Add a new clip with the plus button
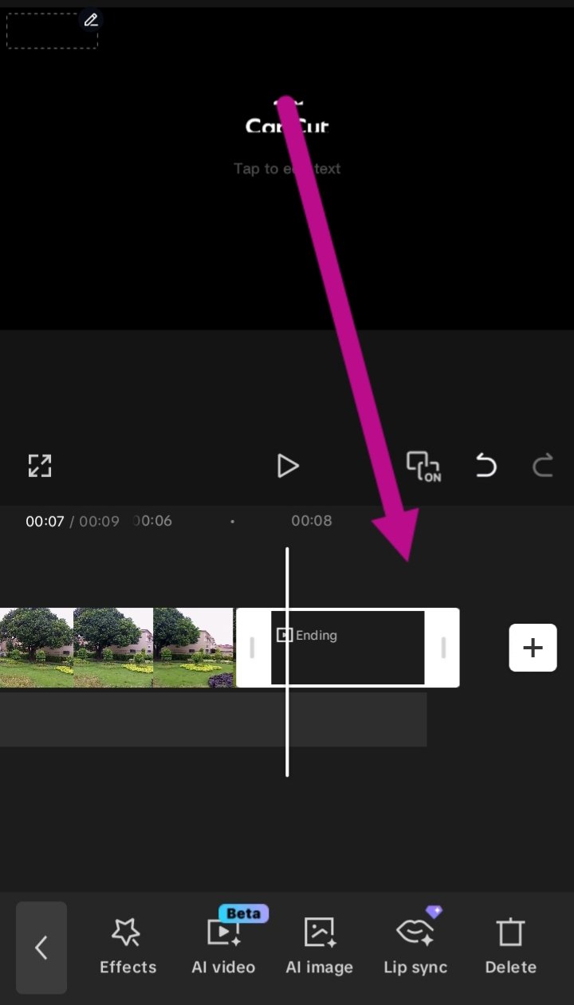This screenshot has width=574, height=1005. point(533,648)
